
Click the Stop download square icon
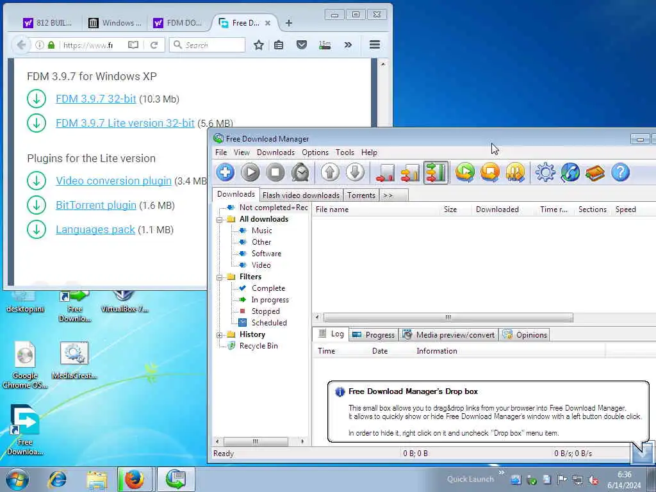coord(275,172)
